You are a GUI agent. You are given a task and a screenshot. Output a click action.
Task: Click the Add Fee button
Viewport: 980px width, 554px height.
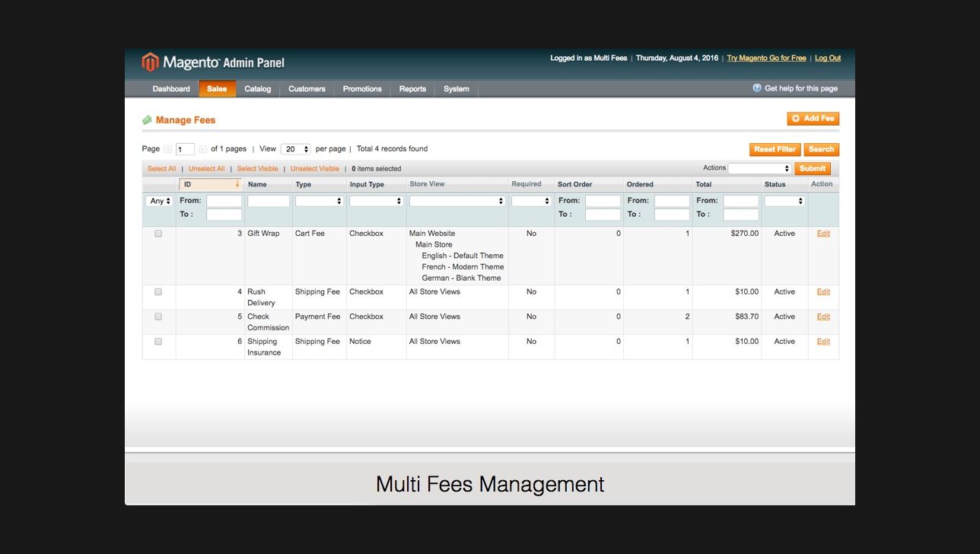coord(813,119)
